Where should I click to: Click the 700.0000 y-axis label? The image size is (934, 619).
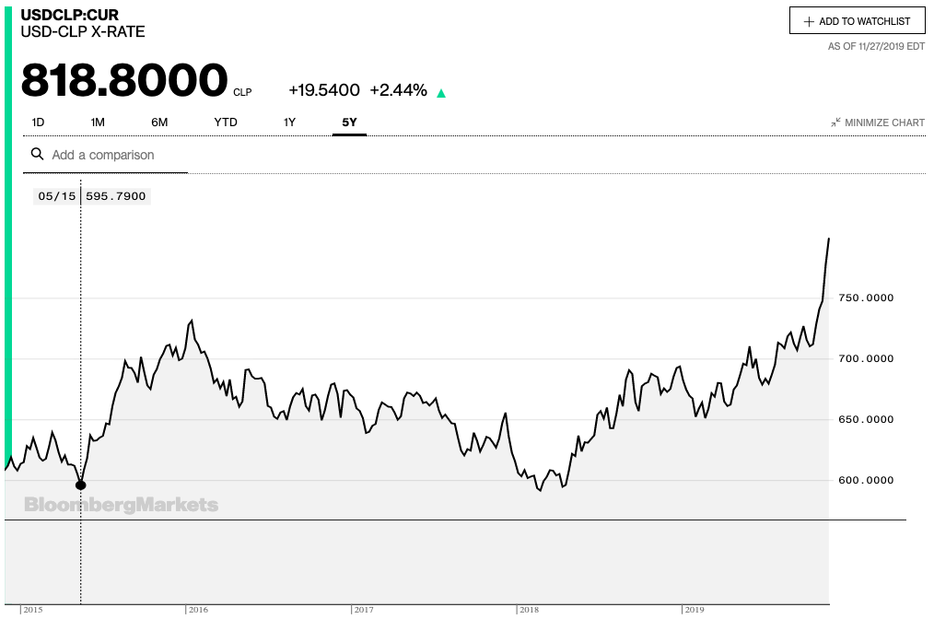(866, 358)
